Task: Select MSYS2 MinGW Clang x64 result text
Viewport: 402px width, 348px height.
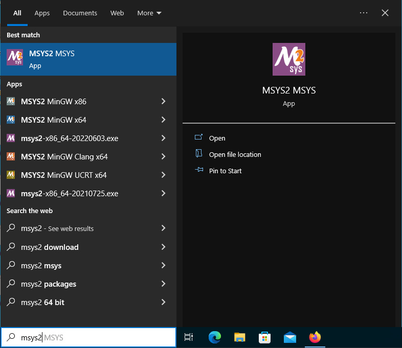Action: (64, 157)
